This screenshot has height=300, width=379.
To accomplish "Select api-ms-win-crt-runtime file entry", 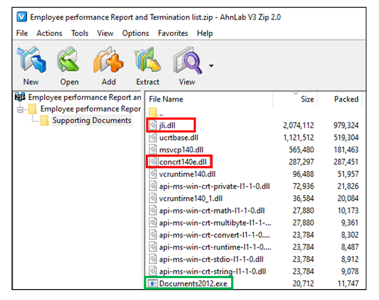I will coord(215,247).
